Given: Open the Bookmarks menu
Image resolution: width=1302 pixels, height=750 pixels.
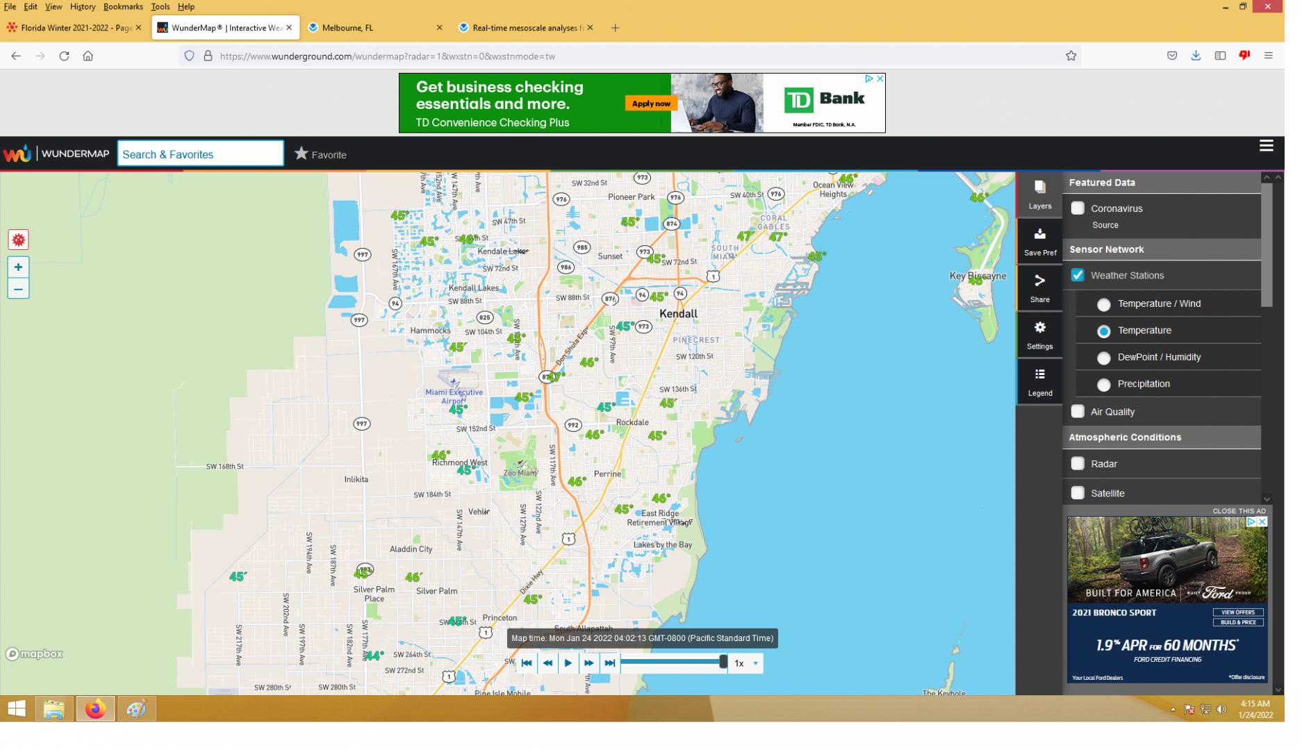Looking at the screenshot, I should tap(124, 7).
